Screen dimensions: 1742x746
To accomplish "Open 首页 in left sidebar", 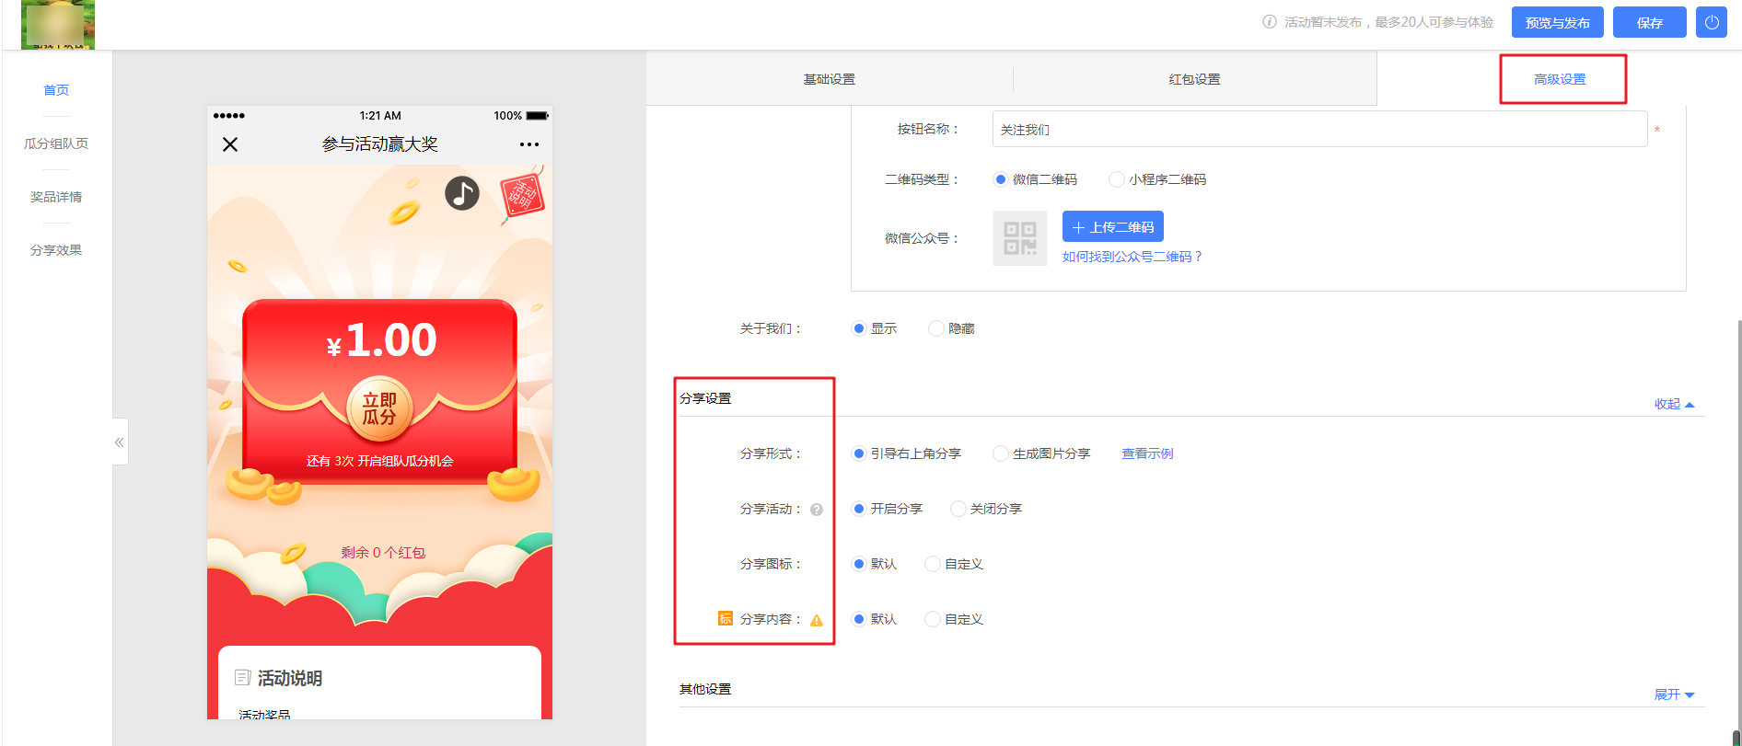I will tap(56, 90).
